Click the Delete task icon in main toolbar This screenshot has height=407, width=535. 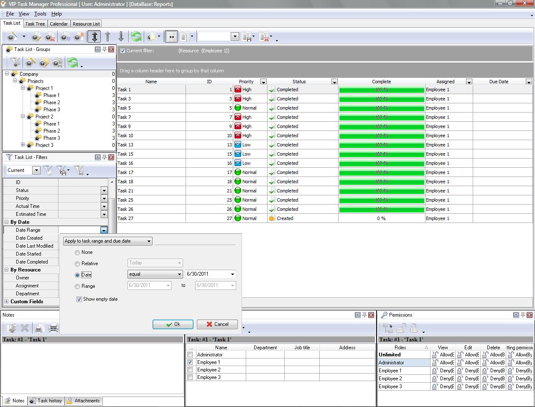click(x=50, y=37)
